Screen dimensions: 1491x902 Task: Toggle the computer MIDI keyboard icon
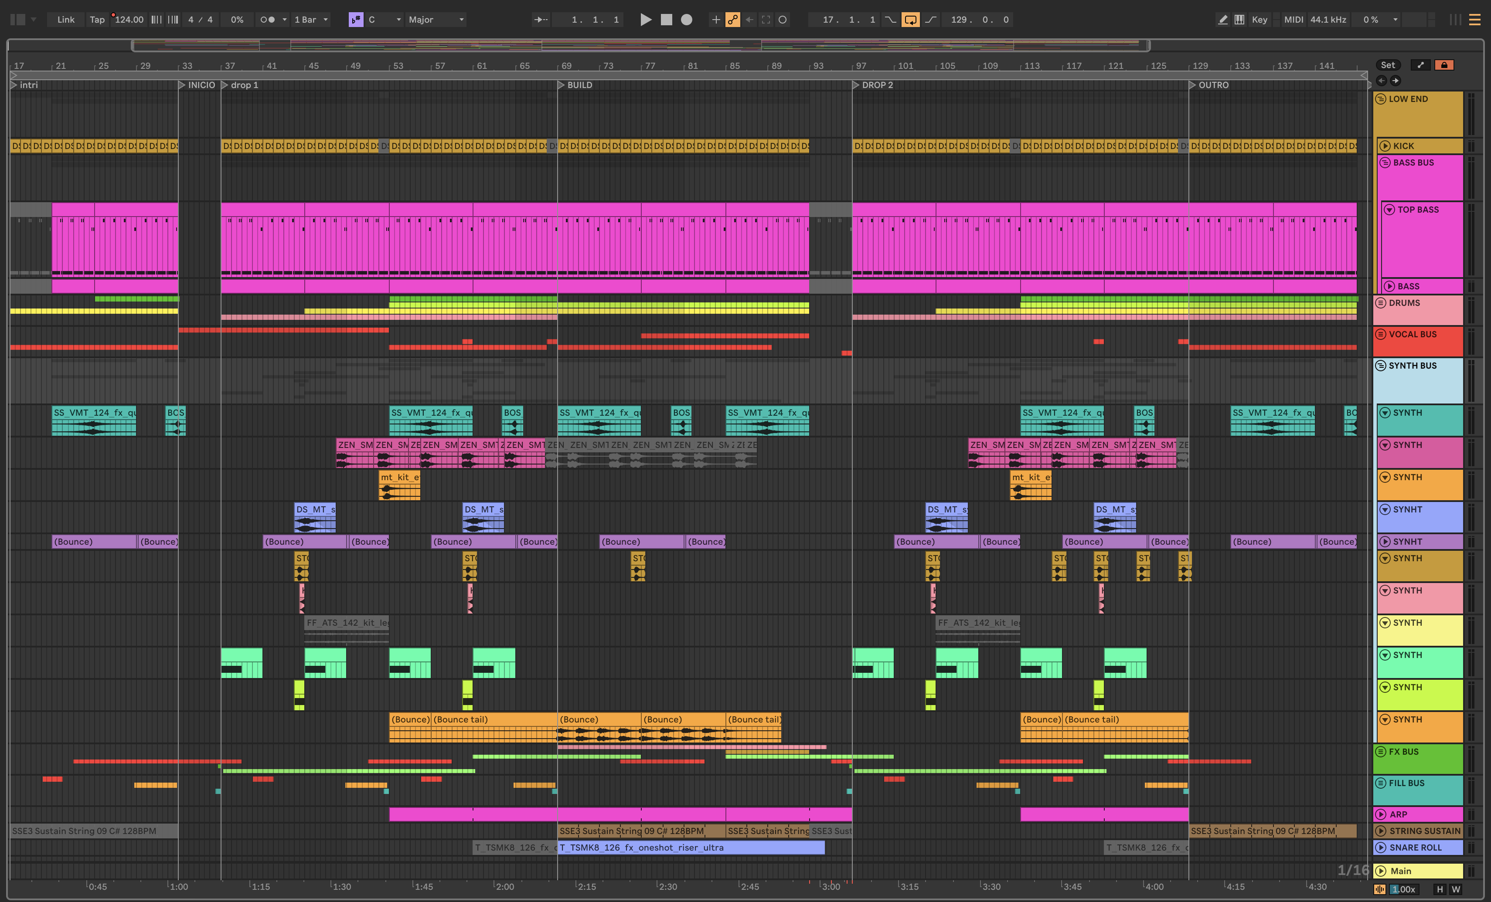[1239, 19]
